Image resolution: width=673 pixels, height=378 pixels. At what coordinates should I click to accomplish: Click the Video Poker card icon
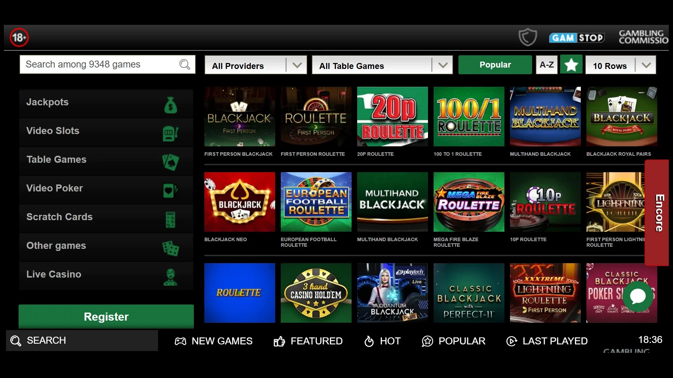click(x=171, y=190)
